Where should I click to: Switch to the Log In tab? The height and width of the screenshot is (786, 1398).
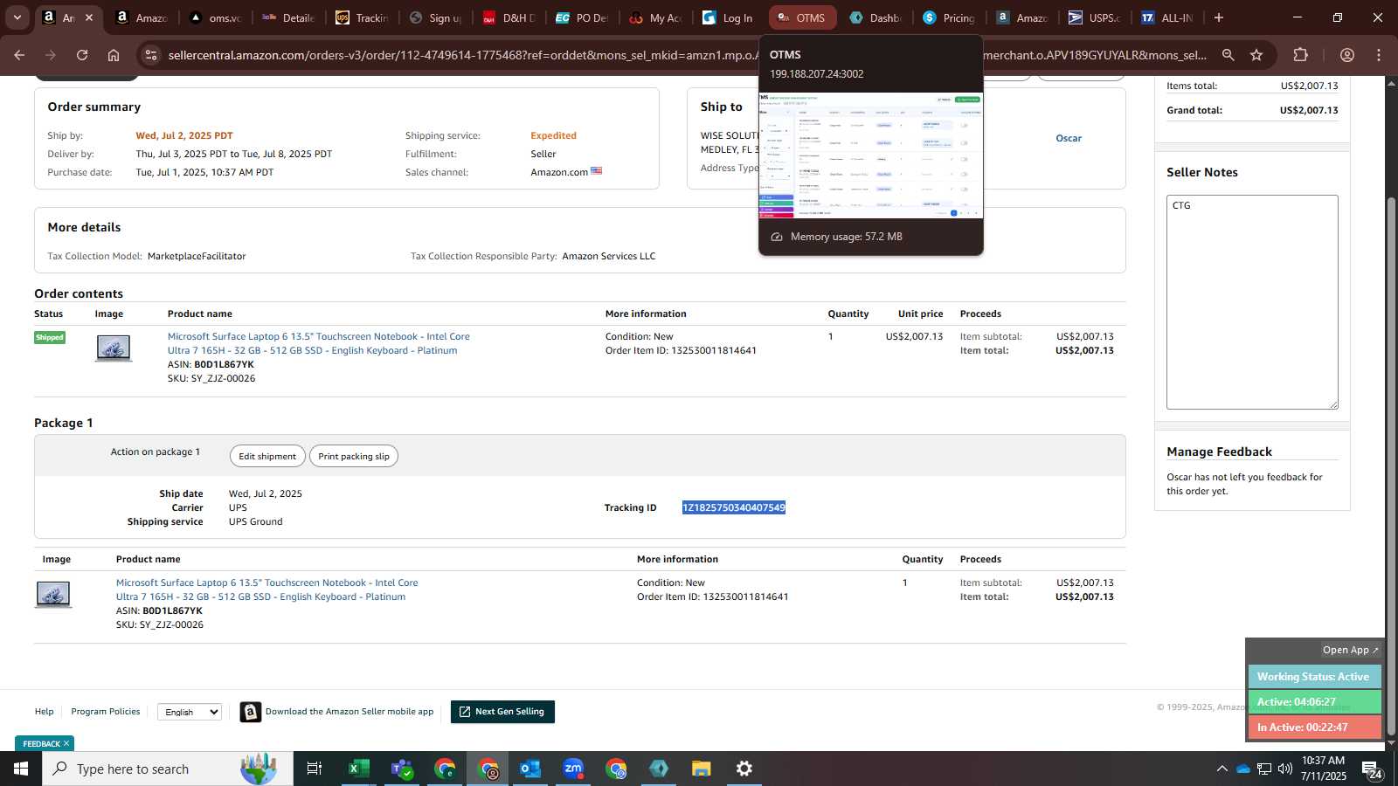(730, 17)
